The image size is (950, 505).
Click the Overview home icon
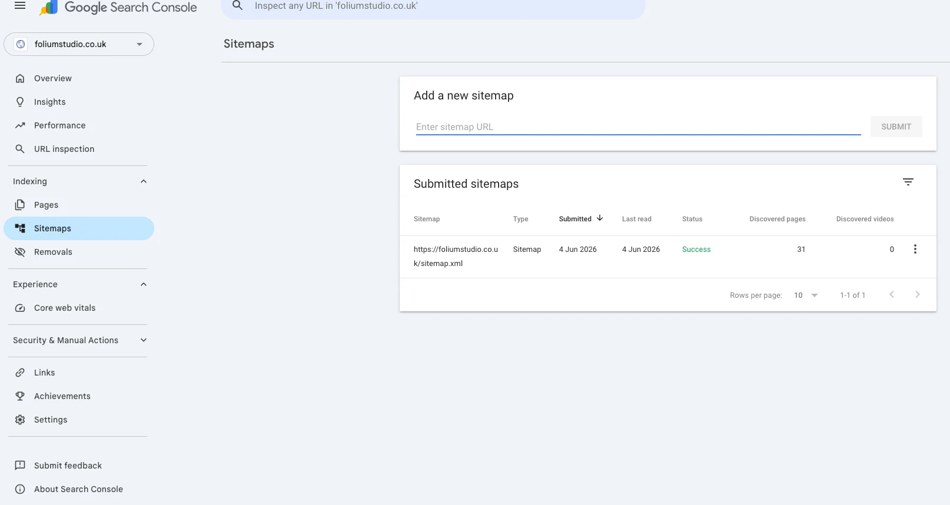20,78
